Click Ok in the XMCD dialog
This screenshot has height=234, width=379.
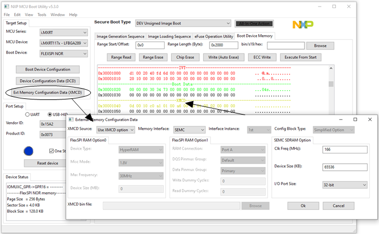[303, 206]
